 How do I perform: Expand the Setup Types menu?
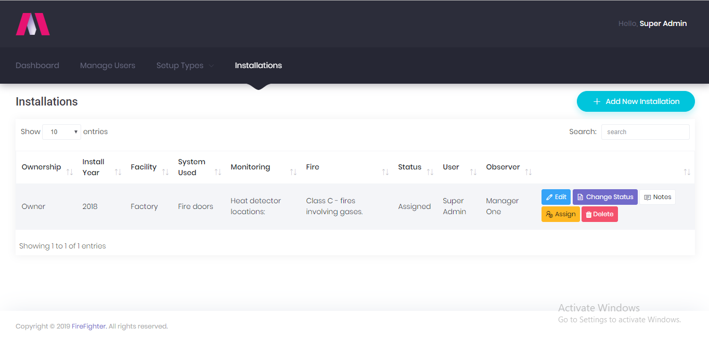tap(185, 65)
